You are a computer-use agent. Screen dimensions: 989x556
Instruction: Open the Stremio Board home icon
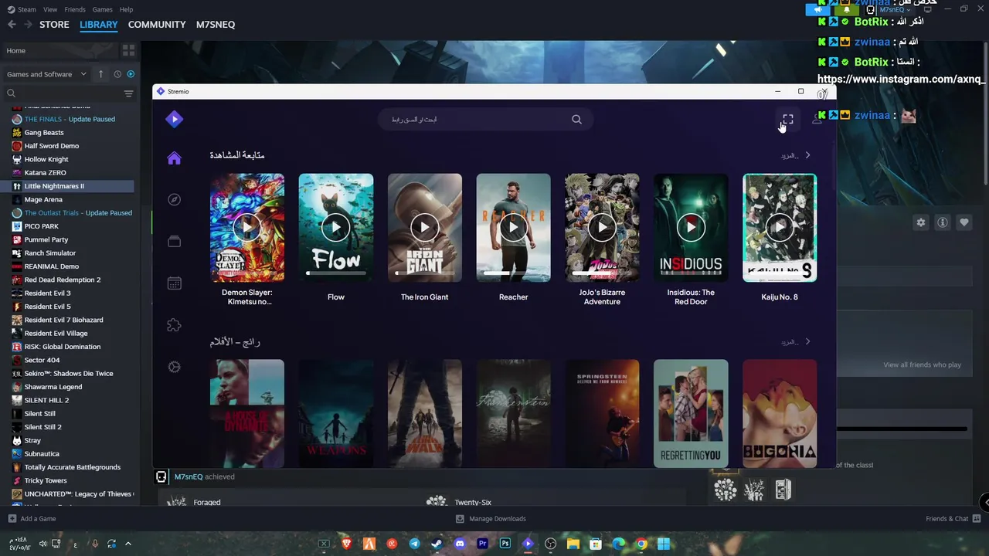tap(174, 158)
